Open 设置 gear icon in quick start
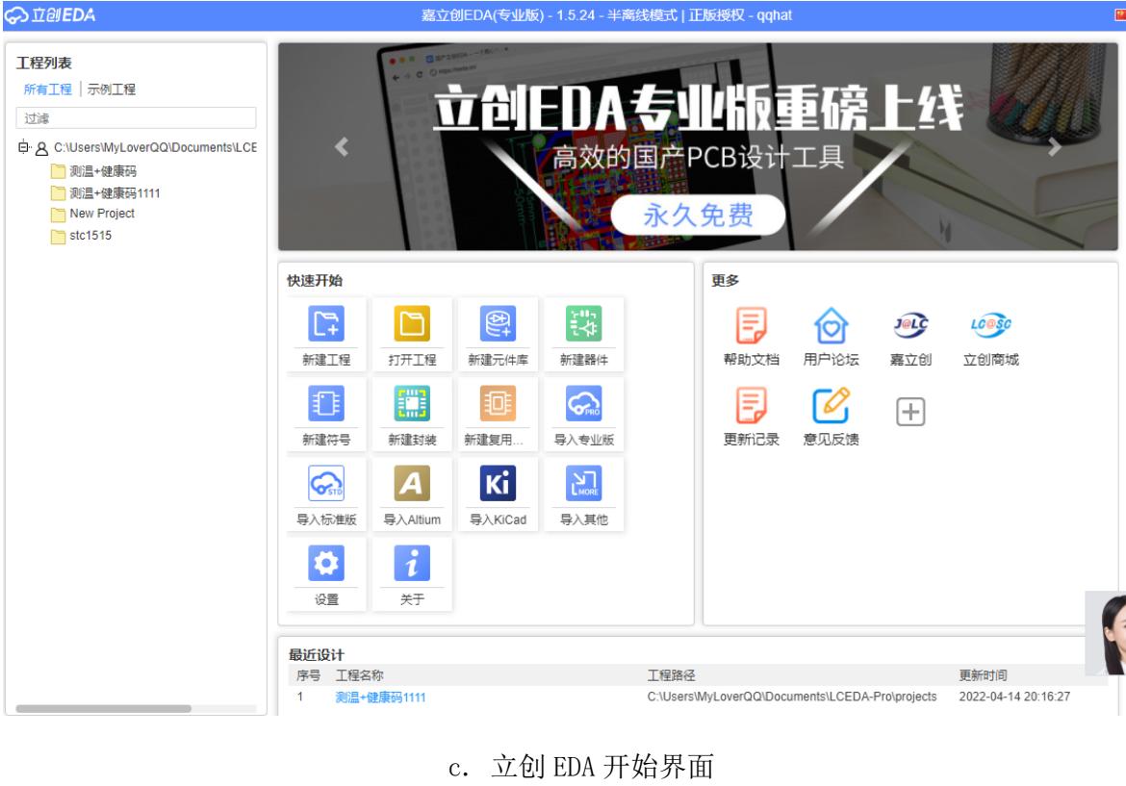 pyautogui.click(x=325, y=564)
